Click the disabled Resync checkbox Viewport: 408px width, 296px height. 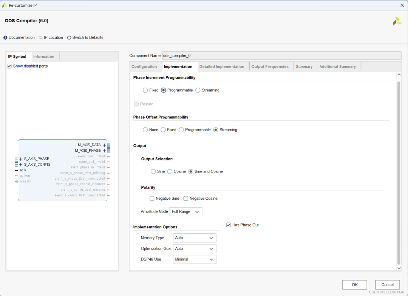136,104
